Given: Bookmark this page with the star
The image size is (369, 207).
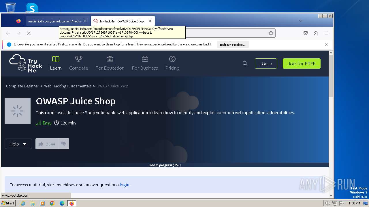Looking at the screenshot, I should pos(271,33).
